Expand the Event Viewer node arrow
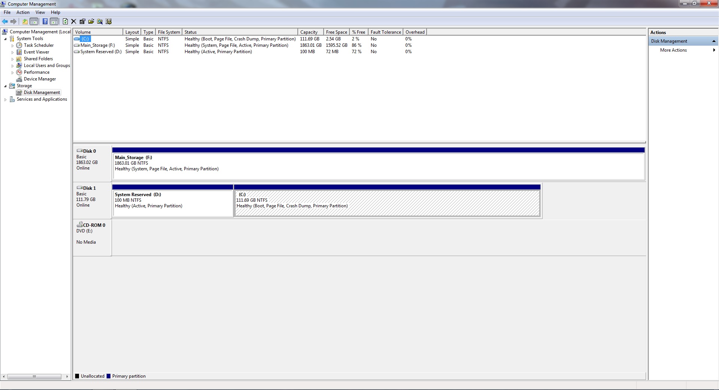Image resolution: width=719 pixels, height=390 pixels. [12, 52]
